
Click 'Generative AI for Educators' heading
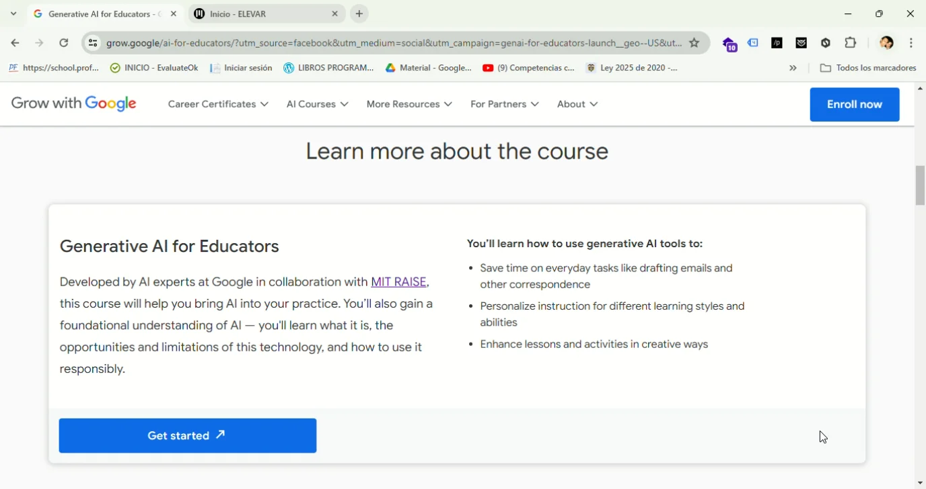click(170, 247)
